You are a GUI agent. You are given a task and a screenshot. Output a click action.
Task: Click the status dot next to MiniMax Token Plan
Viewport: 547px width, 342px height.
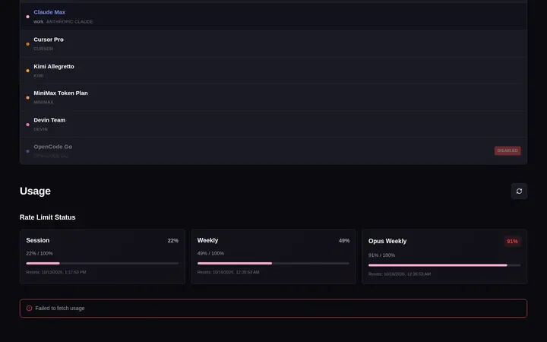pos(27,98)
